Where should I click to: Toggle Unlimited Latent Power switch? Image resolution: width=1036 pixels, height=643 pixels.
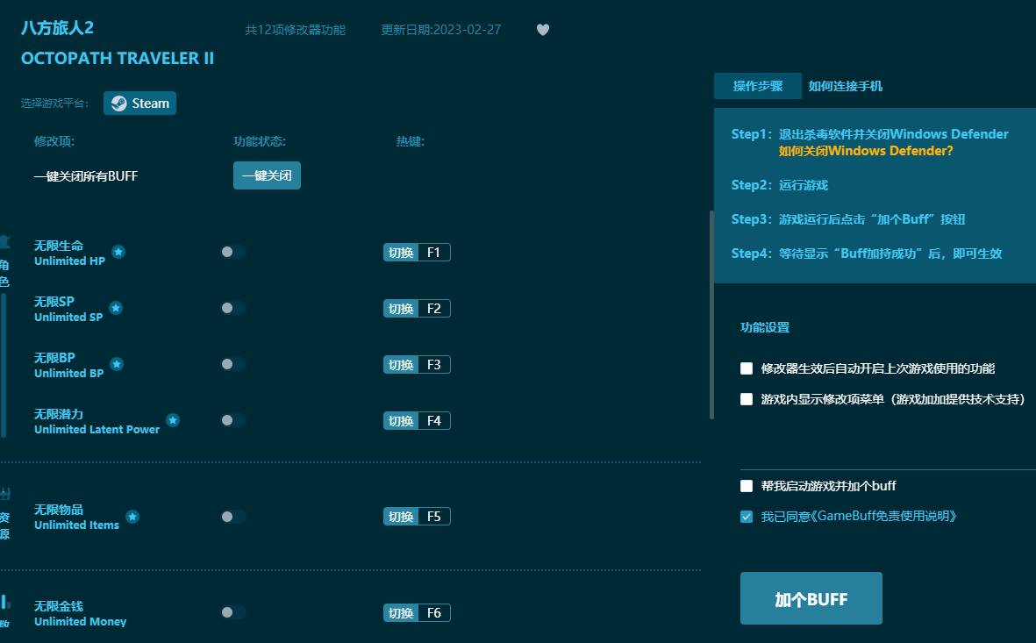pos(233,420)
